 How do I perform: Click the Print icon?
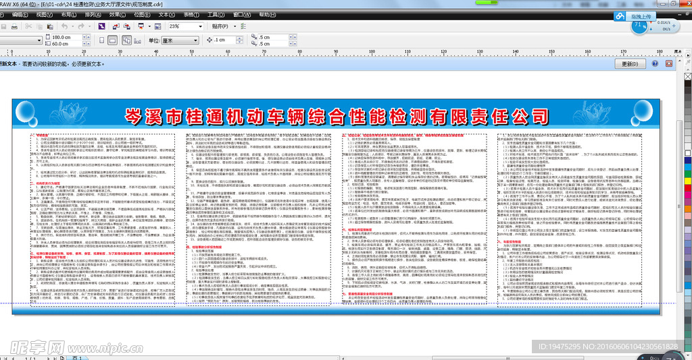(x=14, y=26)
